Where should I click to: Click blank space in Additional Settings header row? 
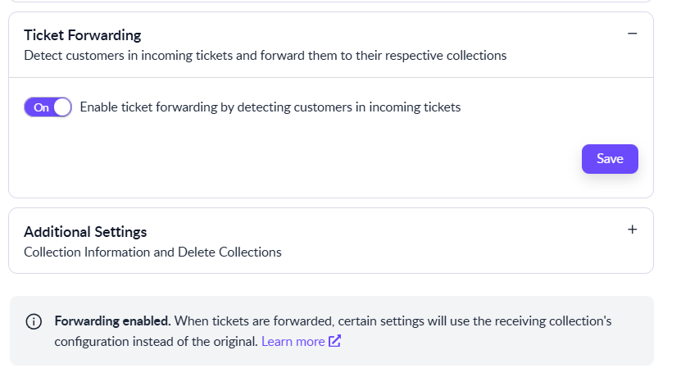point(410,232)
